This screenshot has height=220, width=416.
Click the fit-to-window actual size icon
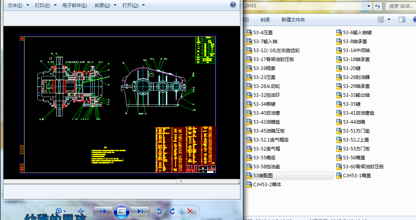[x=81, y=211]
